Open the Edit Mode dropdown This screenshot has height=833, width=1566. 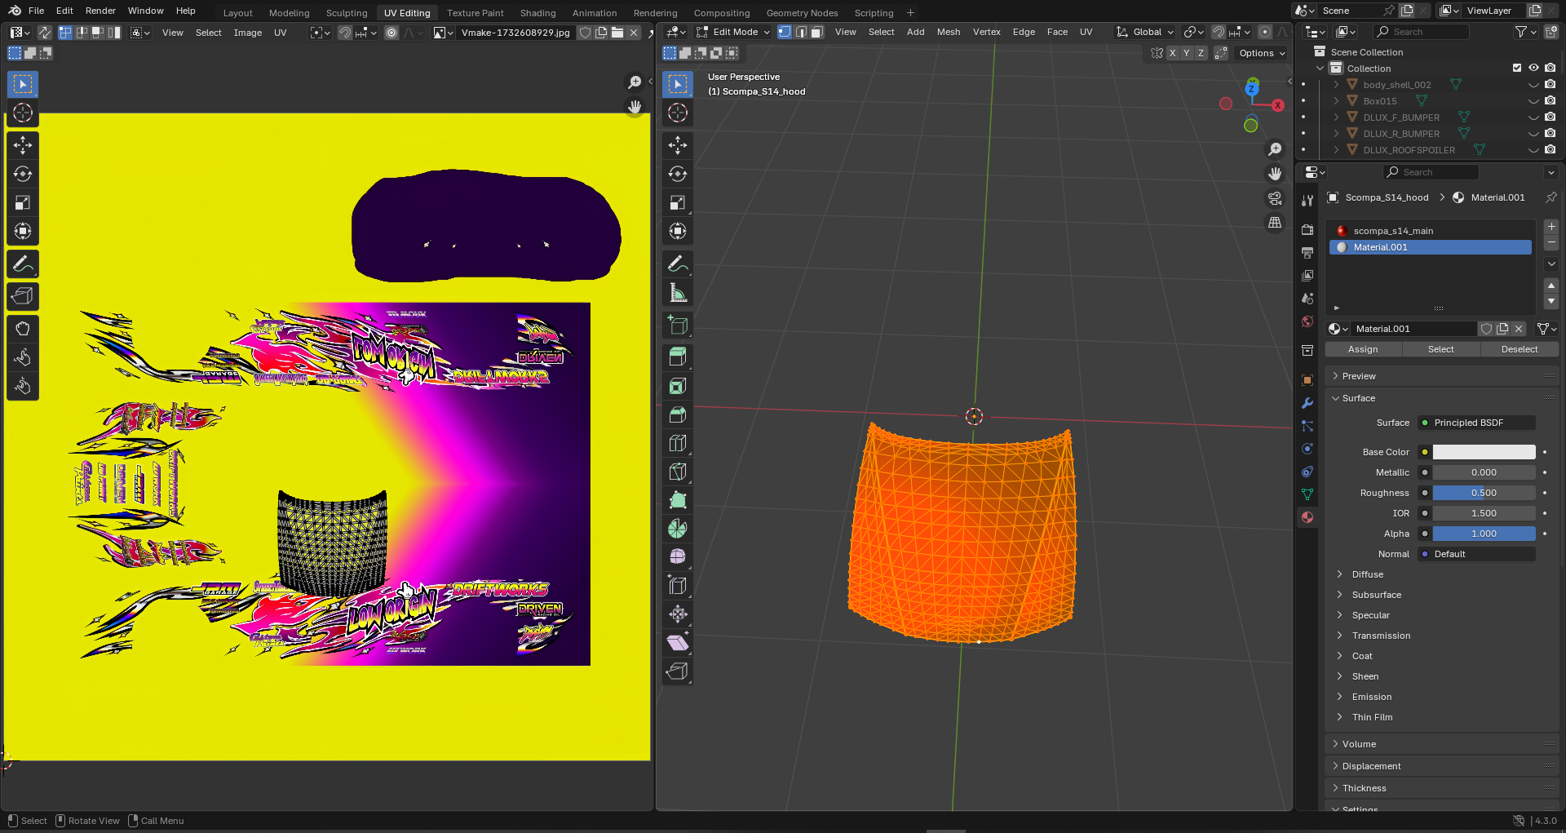tap(732, 32)
